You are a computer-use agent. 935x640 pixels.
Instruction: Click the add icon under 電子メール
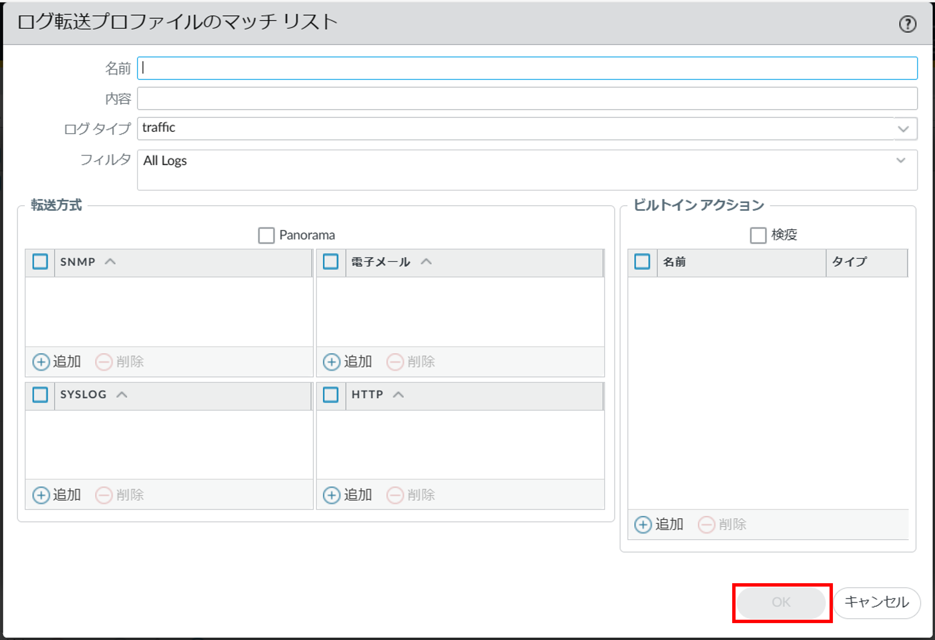[x=332, y=362]
